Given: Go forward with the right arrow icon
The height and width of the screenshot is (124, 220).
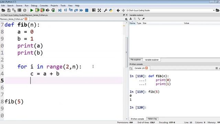Looking at the screenshot, I should click(123, 10).
